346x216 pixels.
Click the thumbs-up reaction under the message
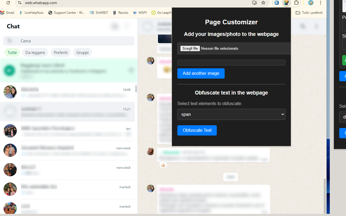point(163,165)
